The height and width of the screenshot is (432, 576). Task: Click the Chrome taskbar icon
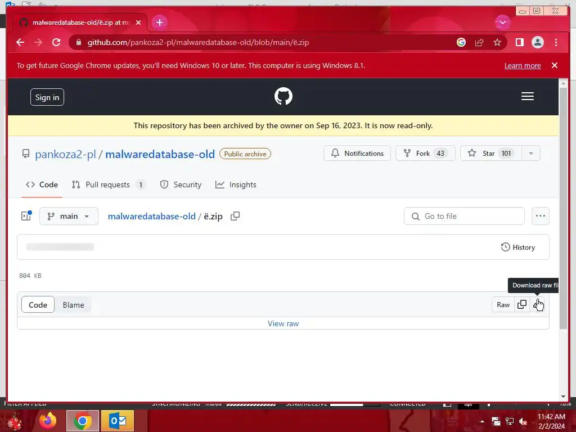pos(83,421)
